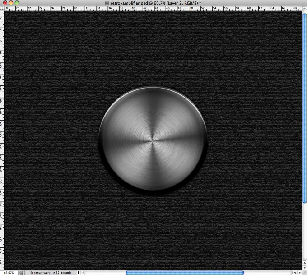Click the 'Exposure works in 32-bit only' status text

[51, 273]
